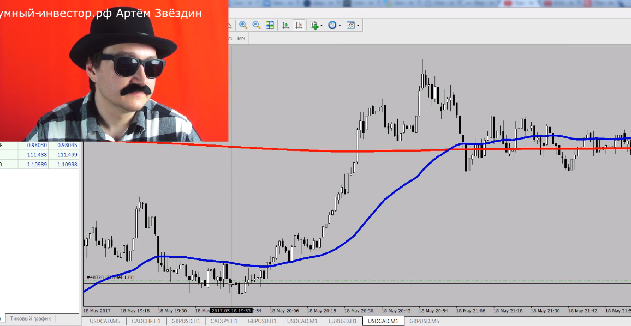The width and height of the screenshot is (631, 326).
Task: Click the ask price 1.10998
Action: 67,165
